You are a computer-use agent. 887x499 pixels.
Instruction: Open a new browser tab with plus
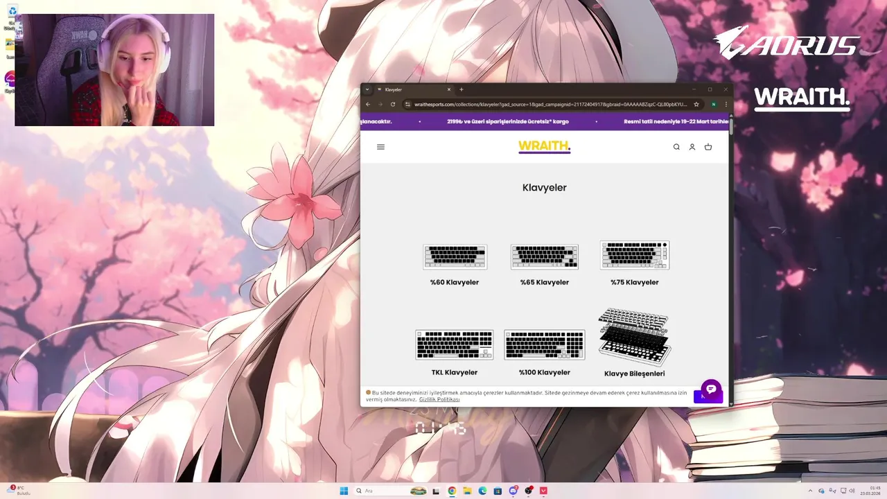(x=462, y=89)
